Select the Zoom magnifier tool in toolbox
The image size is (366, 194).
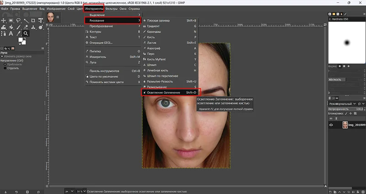click(x=26, y=33)
